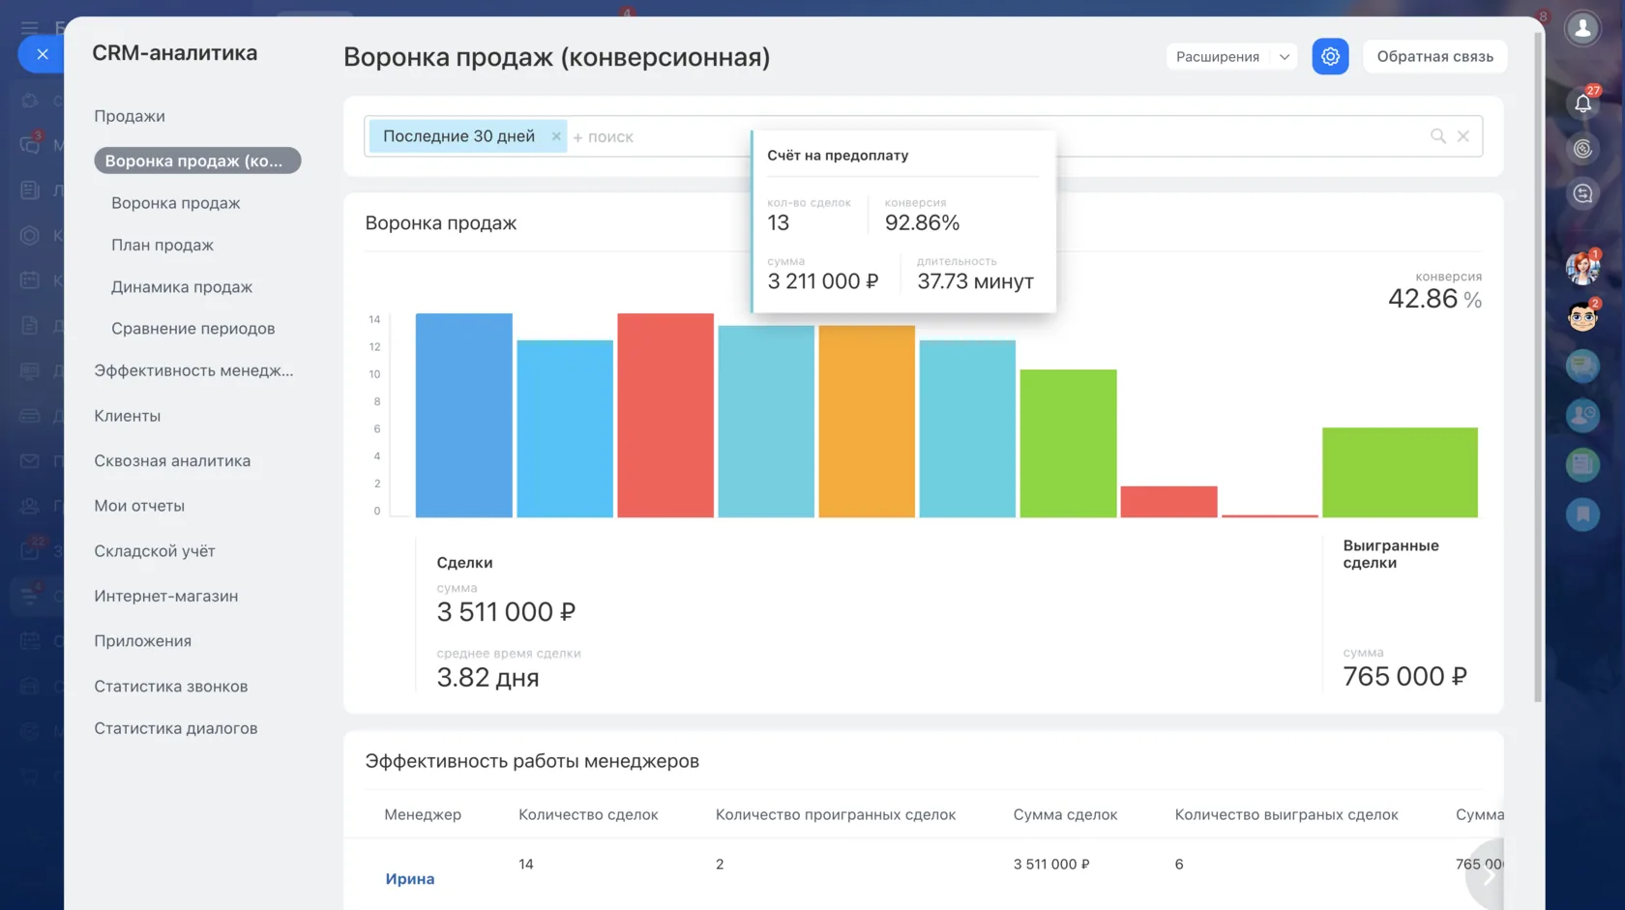
Task: Click the Количество сделок column header
Action: (x=588, y=814)
